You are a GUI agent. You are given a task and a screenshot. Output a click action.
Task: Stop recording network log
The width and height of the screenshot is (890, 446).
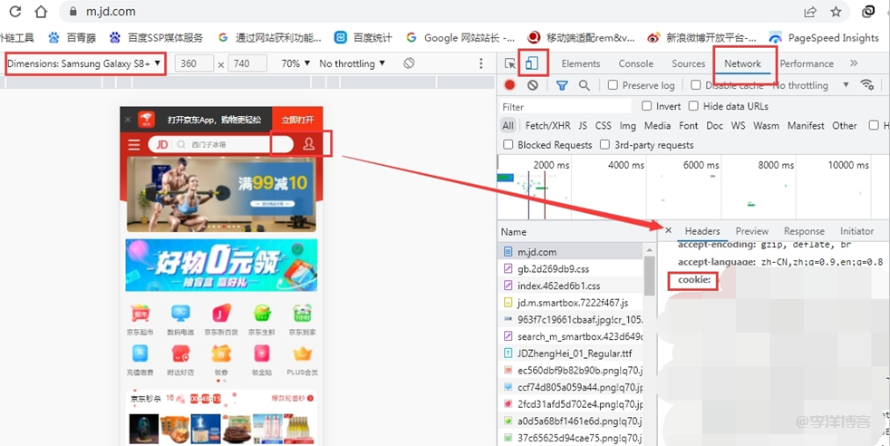(x=510, y=85)
